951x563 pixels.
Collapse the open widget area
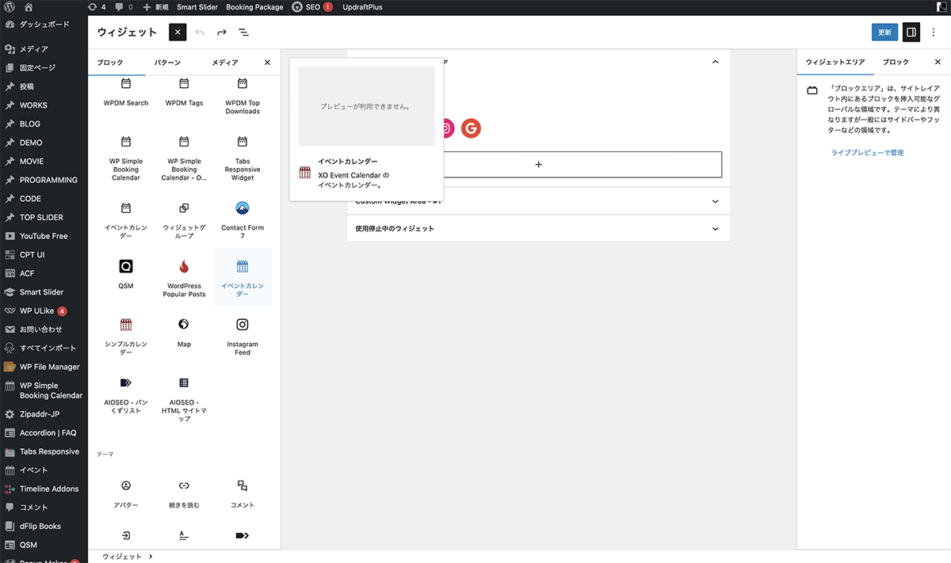715,62
